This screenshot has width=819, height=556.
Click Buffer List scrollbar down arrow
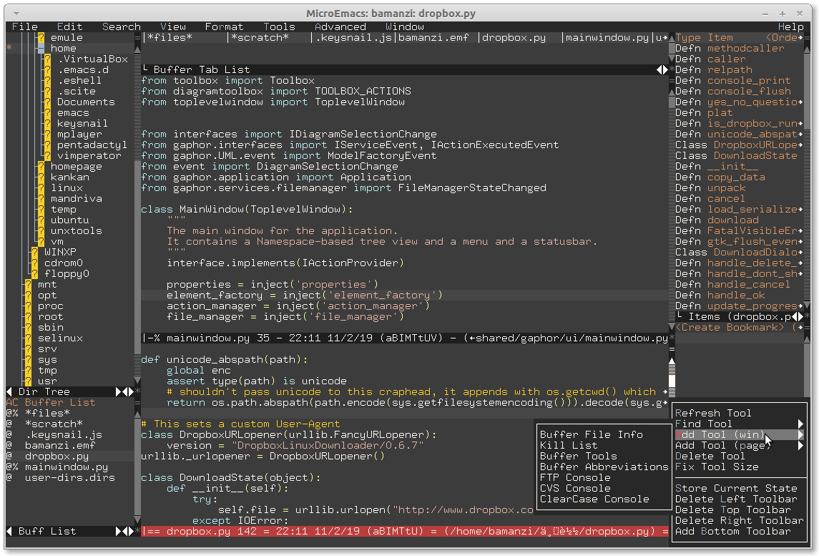pos(137,520)
